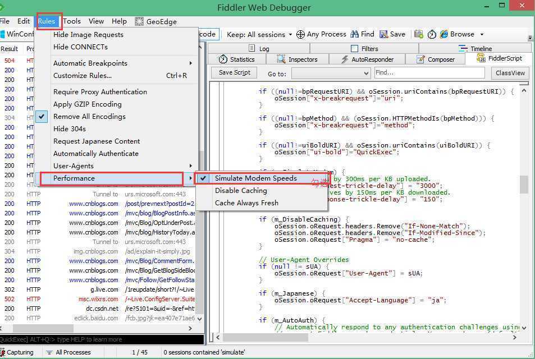Click the Result column header
The width and height of the screenshot is (535, 359).
pos(9,49)
